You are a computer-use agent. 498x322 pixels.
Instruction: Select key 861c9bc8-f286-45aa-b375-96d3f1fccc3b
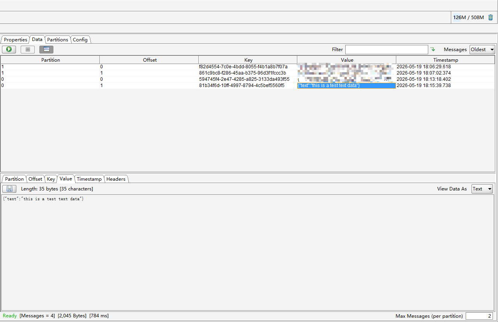[242, 73]
